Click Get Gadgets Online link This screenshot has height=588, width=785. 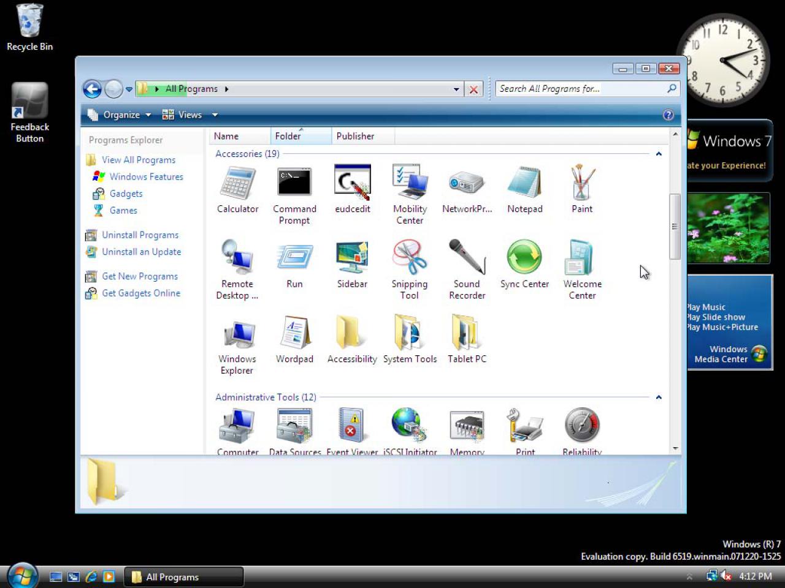pyautogui.click(x=141, y=293)
